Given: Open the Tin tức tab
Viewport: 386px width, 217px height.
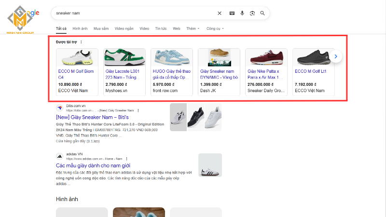Looking at the screenshot, I should coord(161,28).
